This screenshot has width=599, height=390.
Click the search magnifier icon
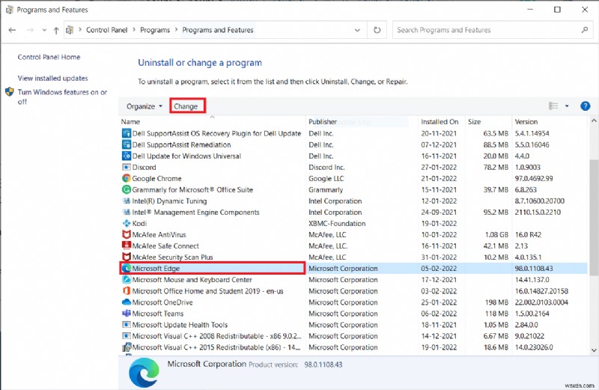coord(585,30)
